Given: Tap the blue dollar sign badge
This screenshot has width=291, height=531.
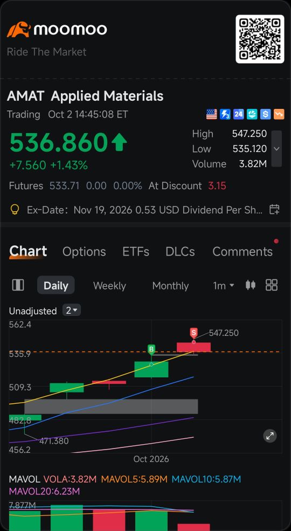Looking at the screenshot, I should [266, 114].
